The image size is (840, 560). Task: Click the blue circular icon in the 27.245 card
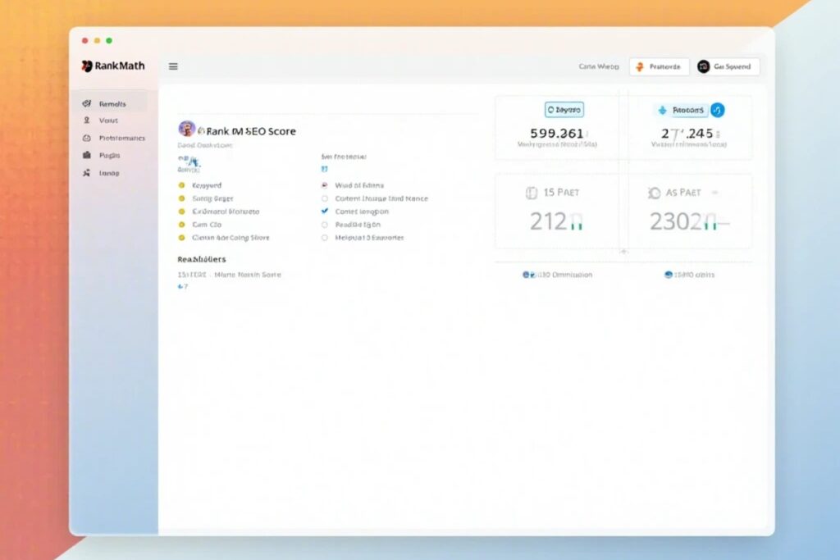click(717, 110)
